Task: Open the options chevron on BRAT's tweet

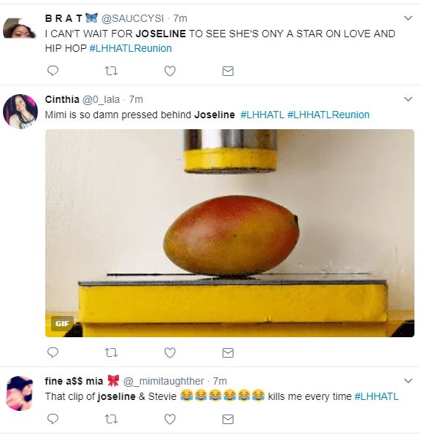Action: pyautogui.click(x=408, y=18)
